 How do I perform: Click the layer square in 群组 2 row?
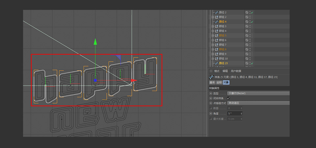pos(247,17)
